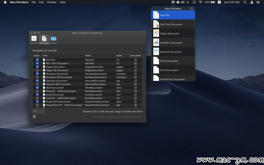Open the Help menu
Screen dimensions: 264x165
coord(62,2)
